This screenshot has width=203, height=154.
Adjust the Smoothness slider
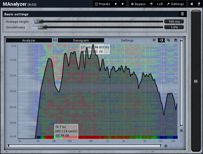click(98, 27)
